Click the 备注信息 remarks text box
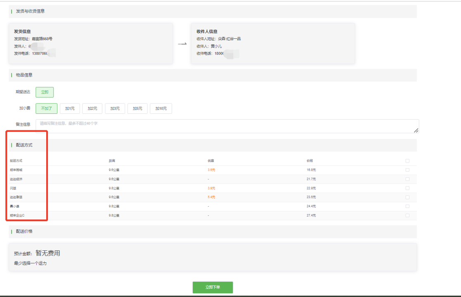461x297 pixels. tap(227, 126)
